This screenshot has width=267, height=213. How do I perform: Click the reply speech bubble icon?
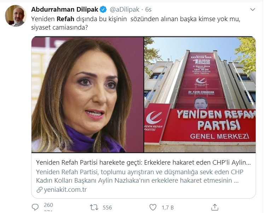pyautogui.click(x=35, y=207)
